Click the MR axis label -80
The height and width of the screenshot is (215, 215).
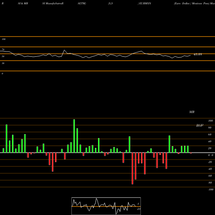[x=210, y=183]
